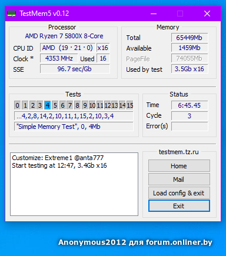The height and width of the screenshot is (256, 226).
Task: Click the TestMem5 v0.12 title text
Action: (44, 14)
